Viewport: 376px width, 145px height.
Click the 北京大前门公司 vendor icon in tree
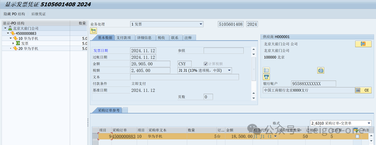click(x=10, y=28)
